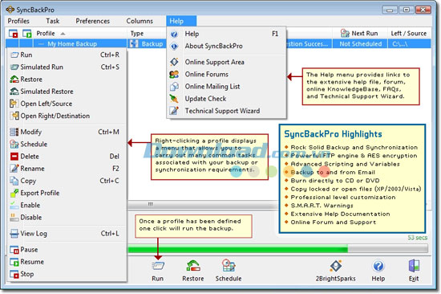This screenshot has height=294, width=441.
Task: Open the Task menu
Action: point(53,21)
